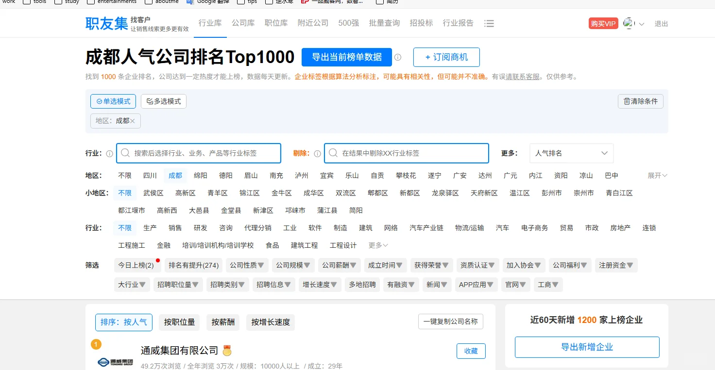Viewport: 715px width, 370px height.
Task: Click the info icon next to 剔除 label
Action: pyautogui.click(x=317, y=153)
